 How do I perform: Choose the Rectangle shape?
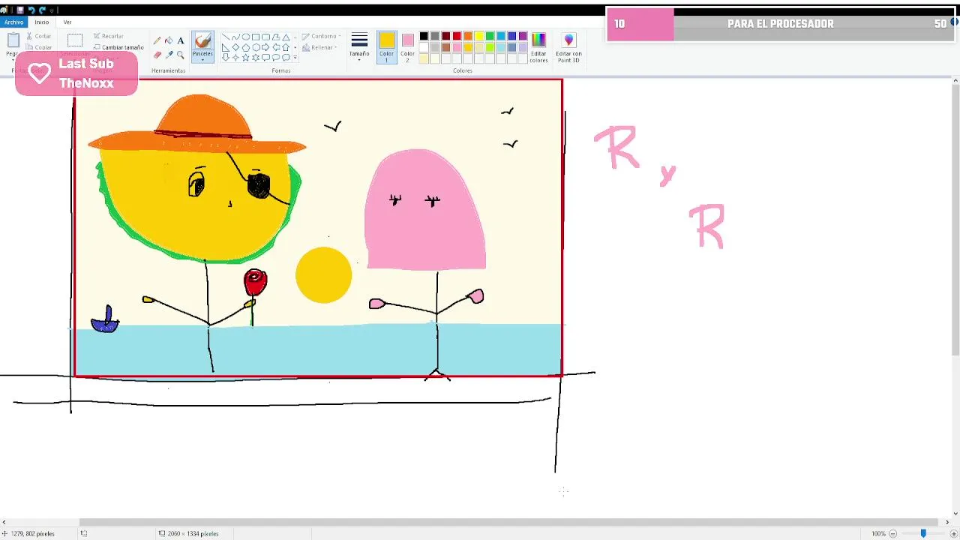[256, 37]
